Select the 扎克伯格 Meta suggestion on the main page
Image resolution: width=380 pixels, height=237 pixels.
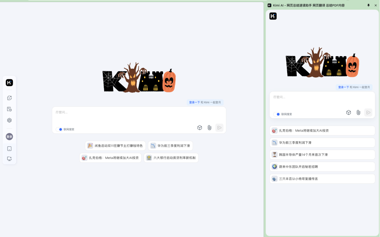pos(110,158)
